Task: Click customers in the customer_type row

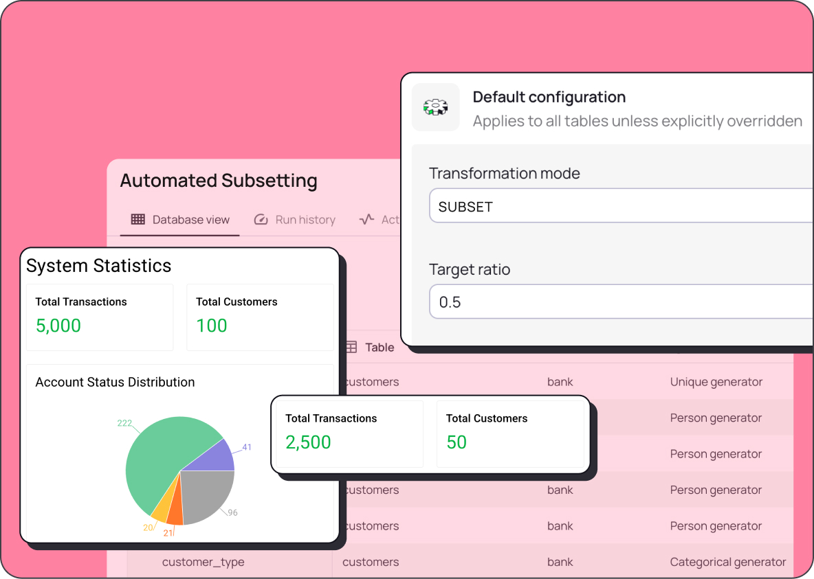Action: (371, 562)
